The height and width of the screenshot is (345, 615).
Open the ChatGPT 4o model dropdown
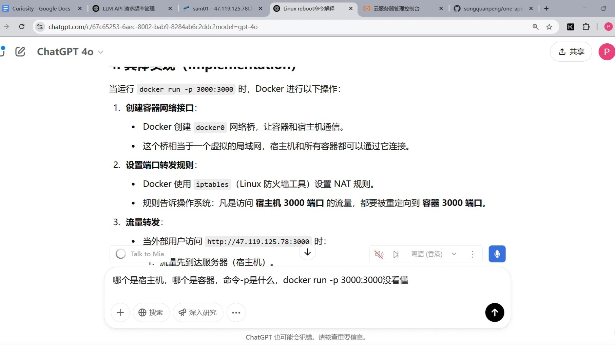coord(70,51)
